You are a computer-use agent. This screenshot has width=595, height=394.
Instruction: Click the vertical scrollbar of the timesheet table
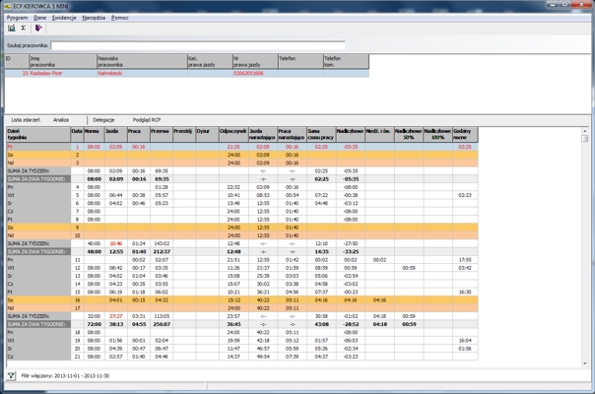click(589, 246)
